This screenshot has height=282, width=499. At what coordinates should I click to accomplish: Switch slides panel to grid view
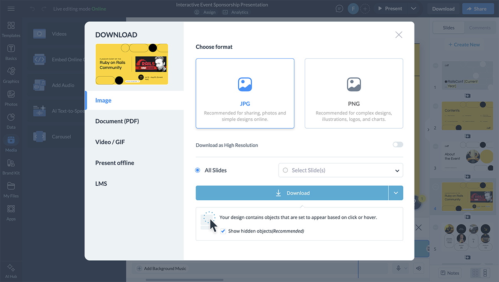475,273
